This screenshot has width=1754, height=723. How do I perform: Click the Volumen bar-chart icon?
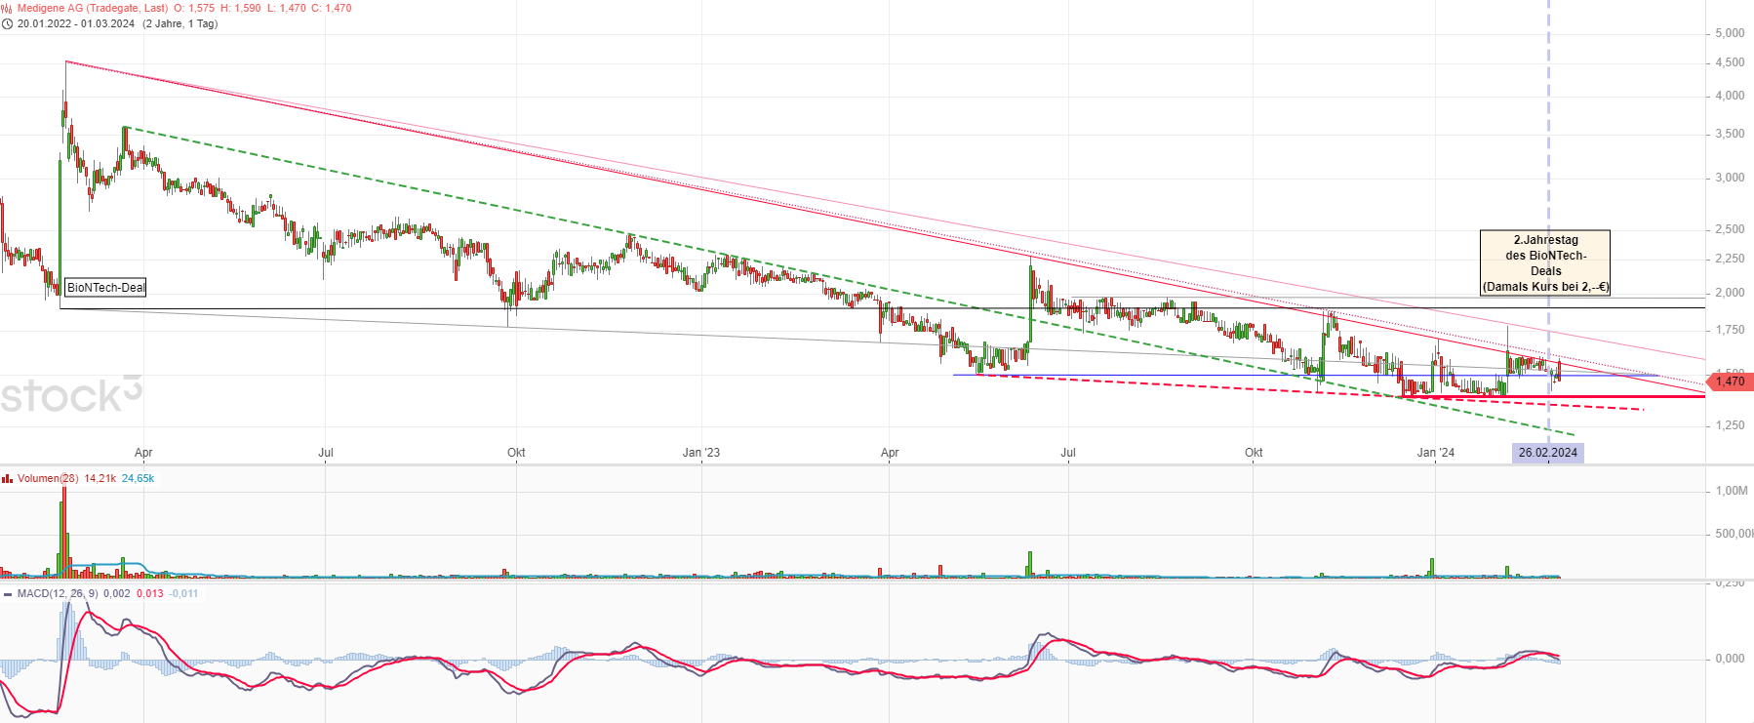click(7, 478)
